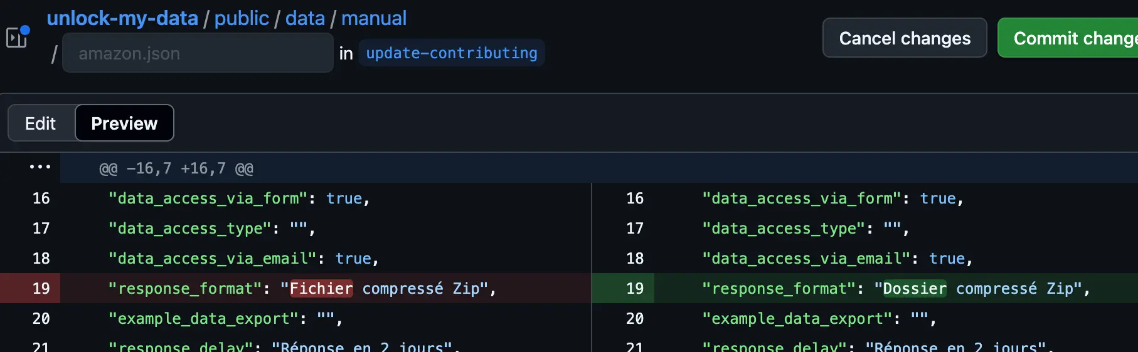This screenshot has width=1138, height=352.
Task: Switch to the Edit tab
Action: (x=41, y=123)
